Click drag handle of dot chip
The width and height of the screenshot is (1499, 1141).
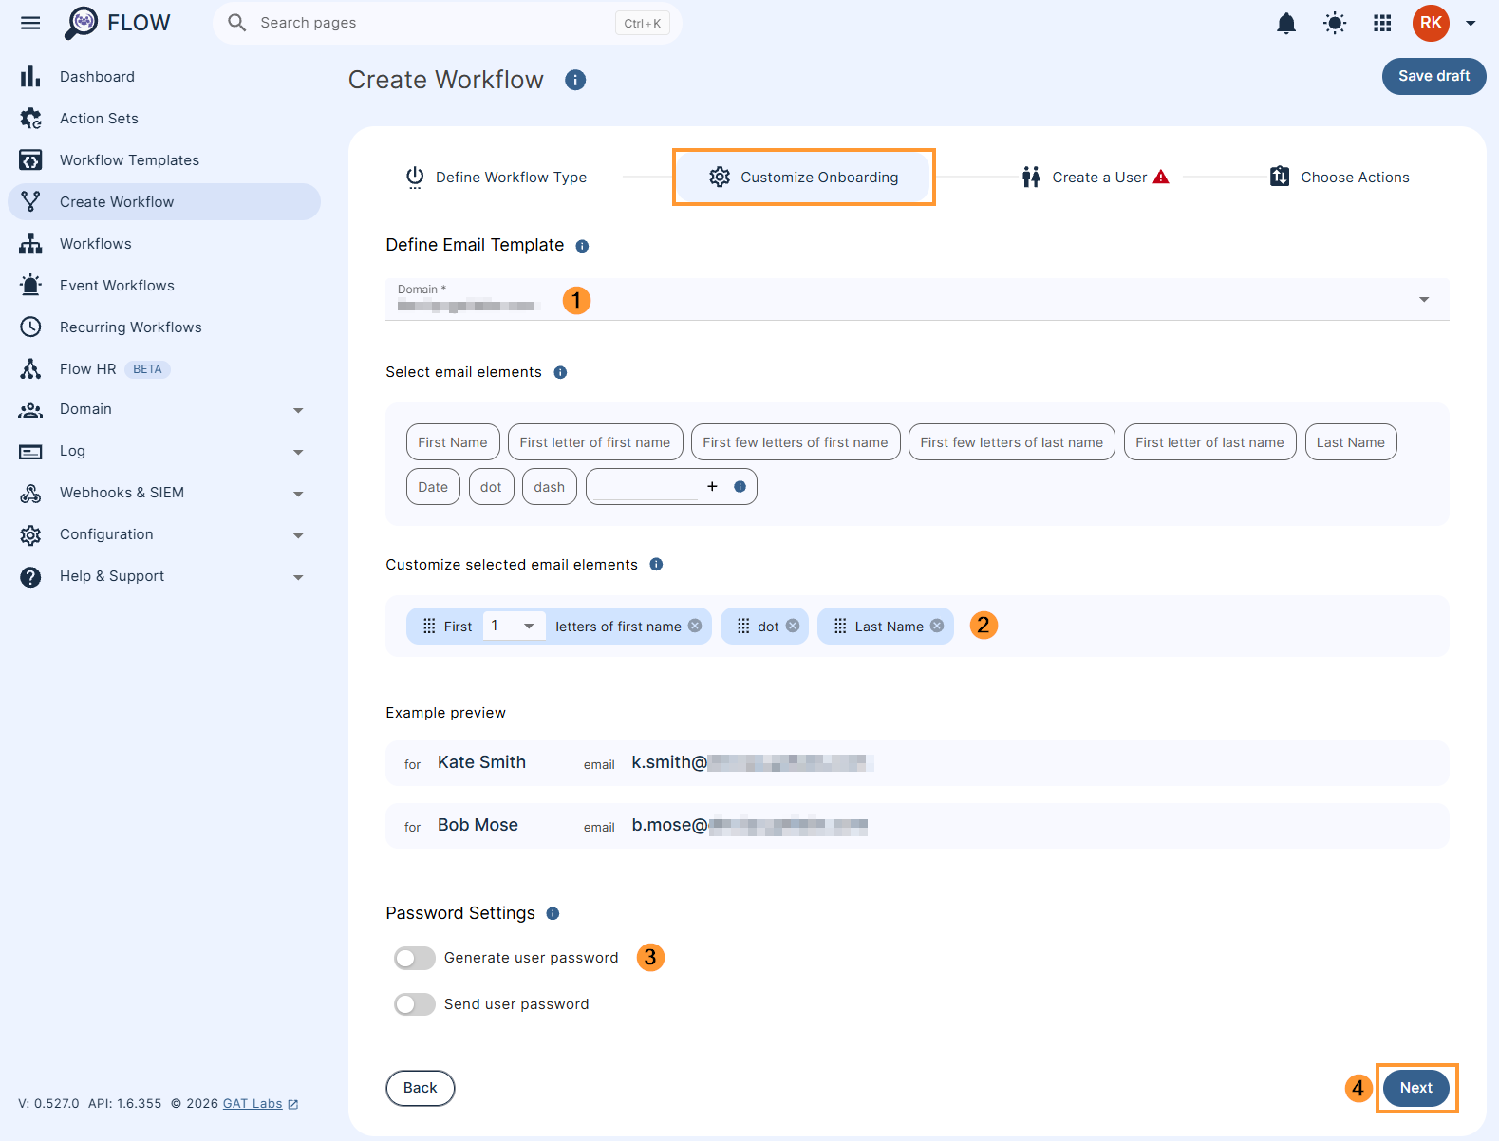click(x=743, y=626)
